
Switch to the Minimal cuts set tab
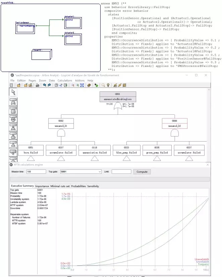click(x=60, y=186)
